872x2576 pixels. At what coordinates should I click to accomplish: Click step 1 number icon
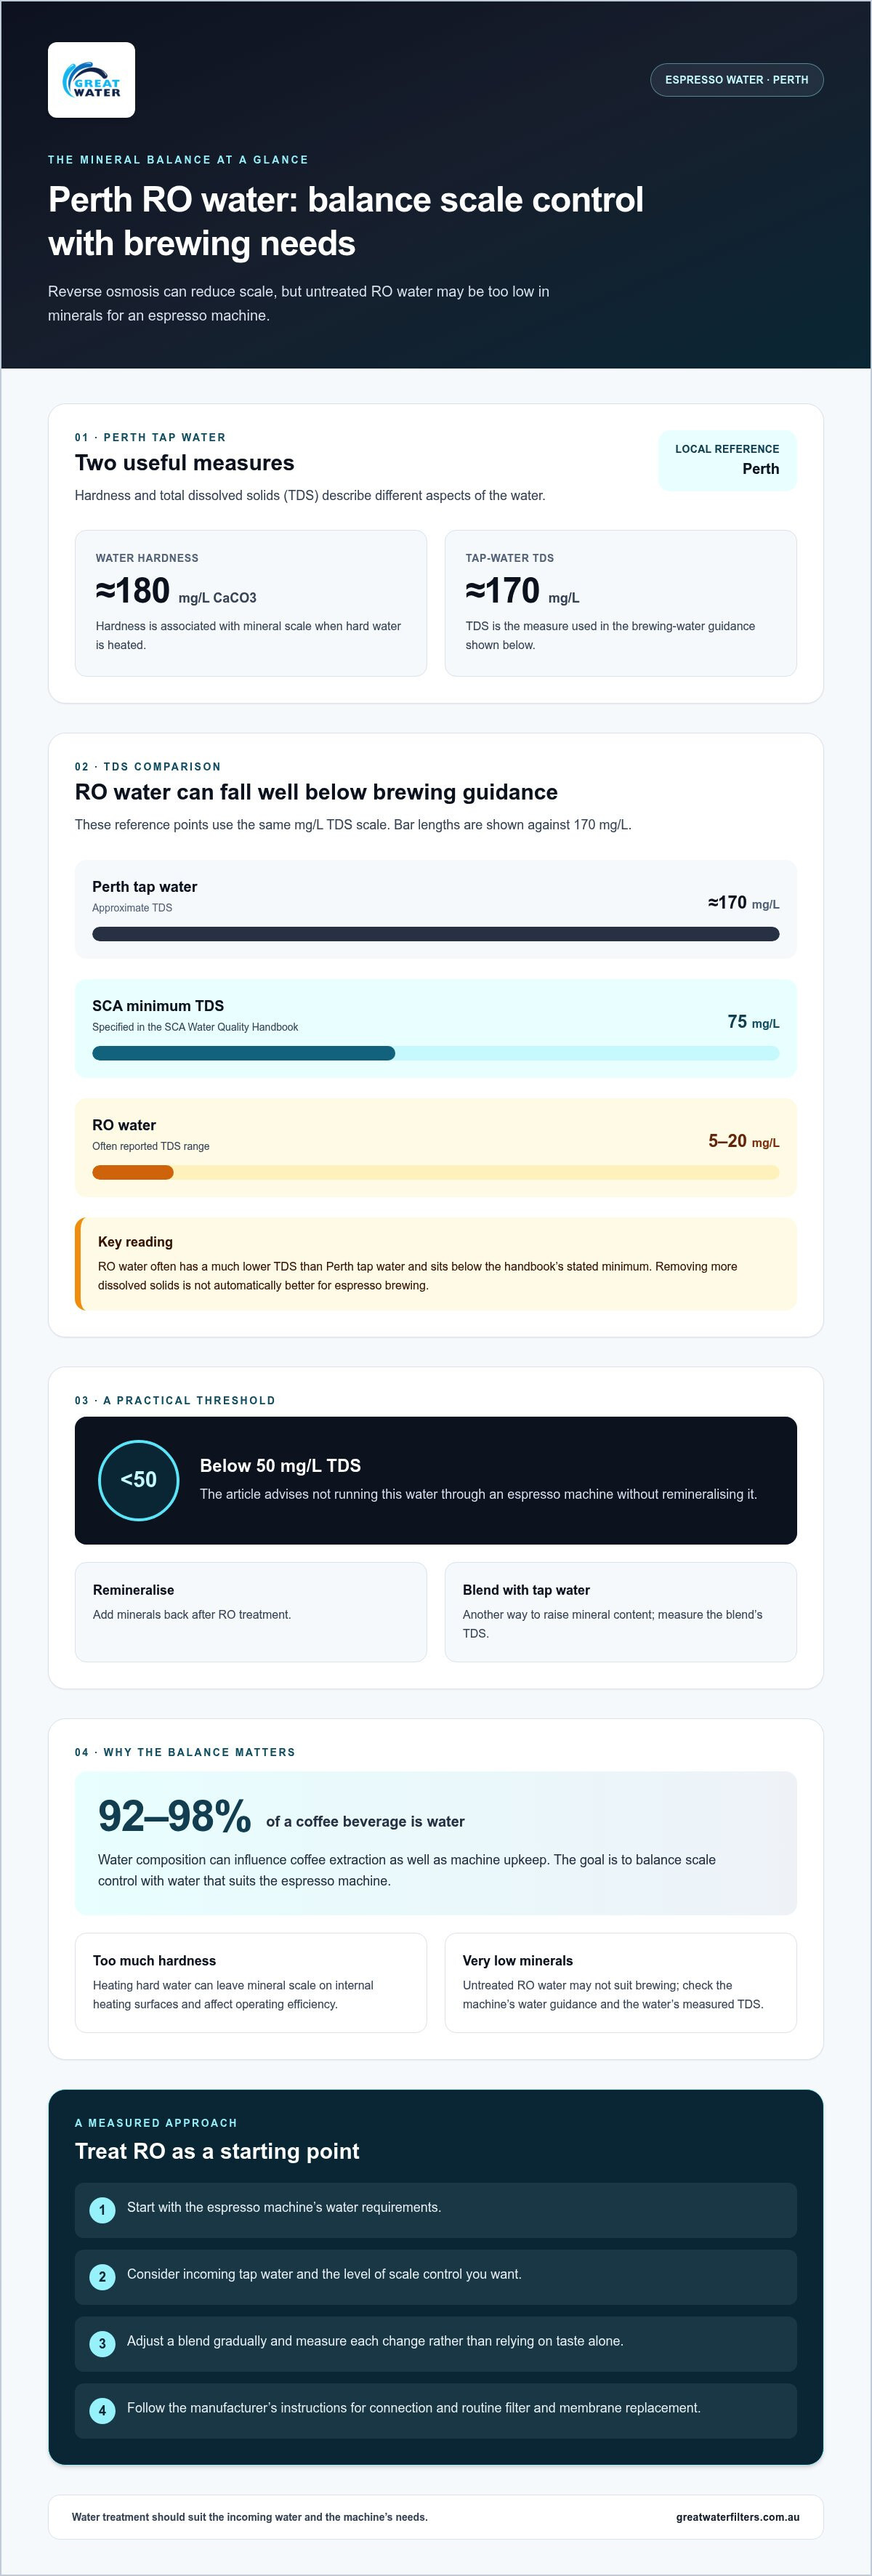[x=102, y=2210]
